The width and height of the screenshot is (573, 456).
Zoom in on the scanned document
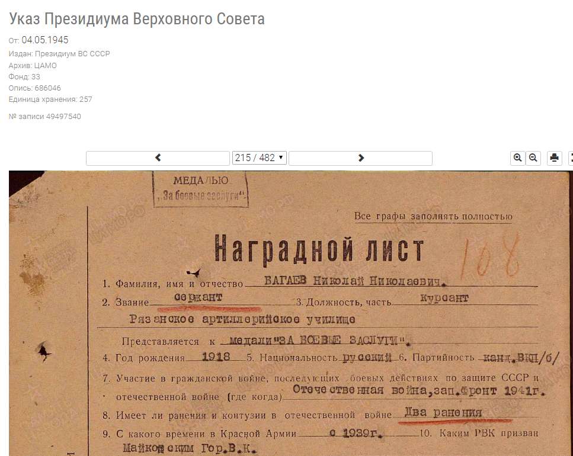[517, 158]
